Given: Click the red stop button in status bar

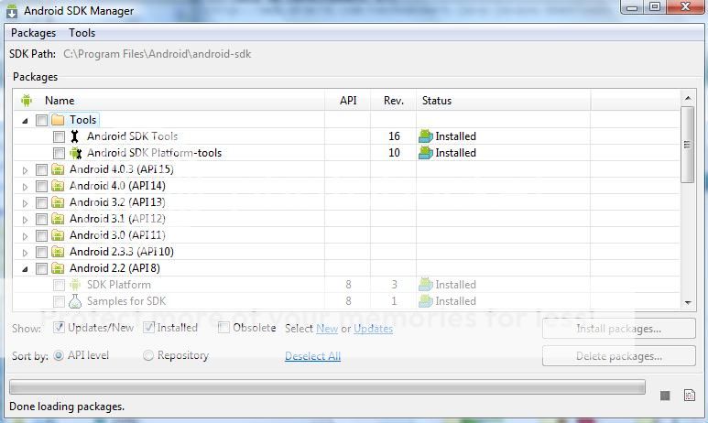Looking at the screenshot, I should tap(665, 396).
